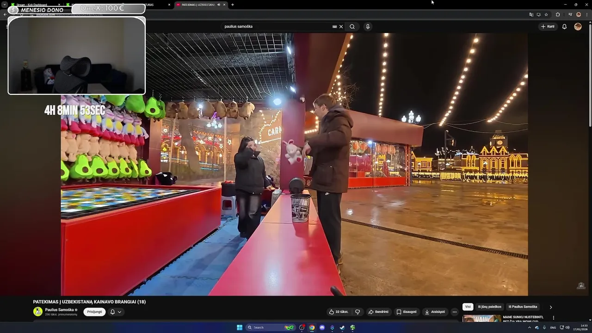The width and height of the screenshot is (592, 333).
Task: Open the browser tab search dropdown arrow
Action: point(4,5)
